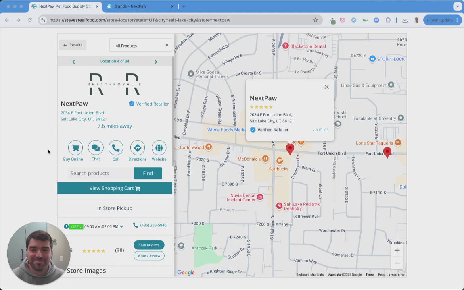Open a new browser tab
The image size is (464, 290).
coord(184,6)
